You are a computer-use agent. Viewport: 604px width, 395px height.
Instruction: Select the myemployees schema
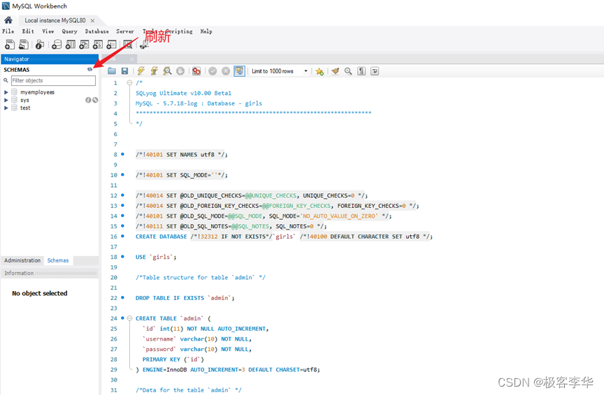click(x=37, y=92)
